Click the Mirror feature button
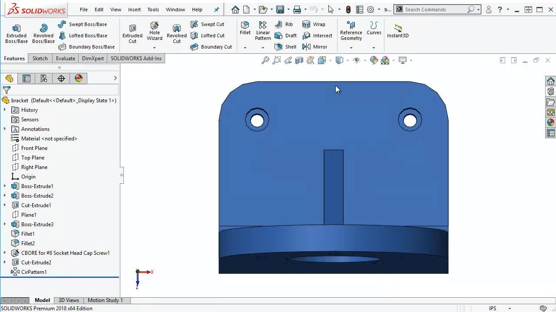 (x=315, y=47)
